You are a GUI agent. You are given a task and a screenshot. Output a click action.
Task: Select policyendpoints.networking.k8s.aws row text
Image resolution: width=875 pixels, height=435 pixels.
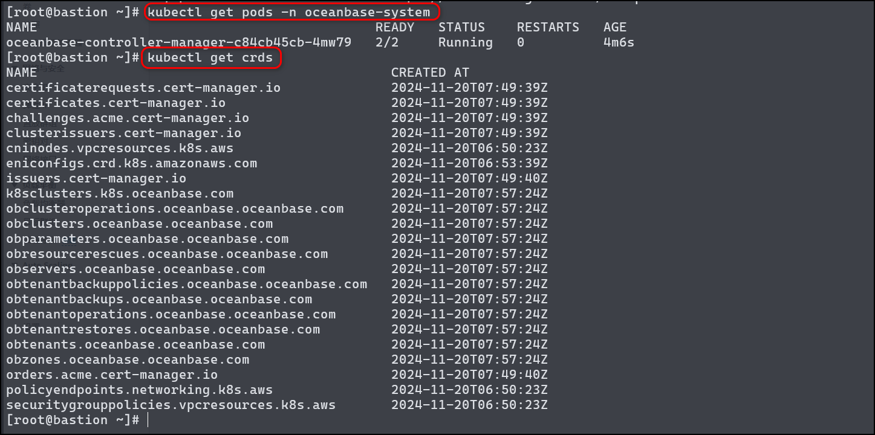[140, 390]
